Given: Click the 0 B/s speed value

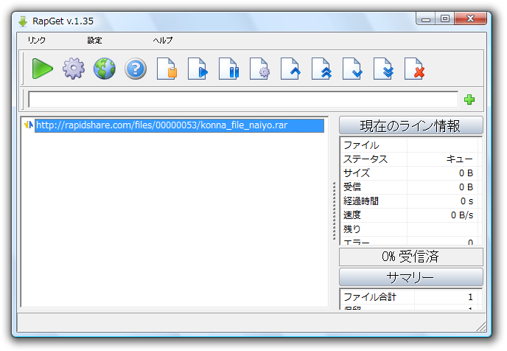Looking at the screenshot, I should [x=462, y=215].
